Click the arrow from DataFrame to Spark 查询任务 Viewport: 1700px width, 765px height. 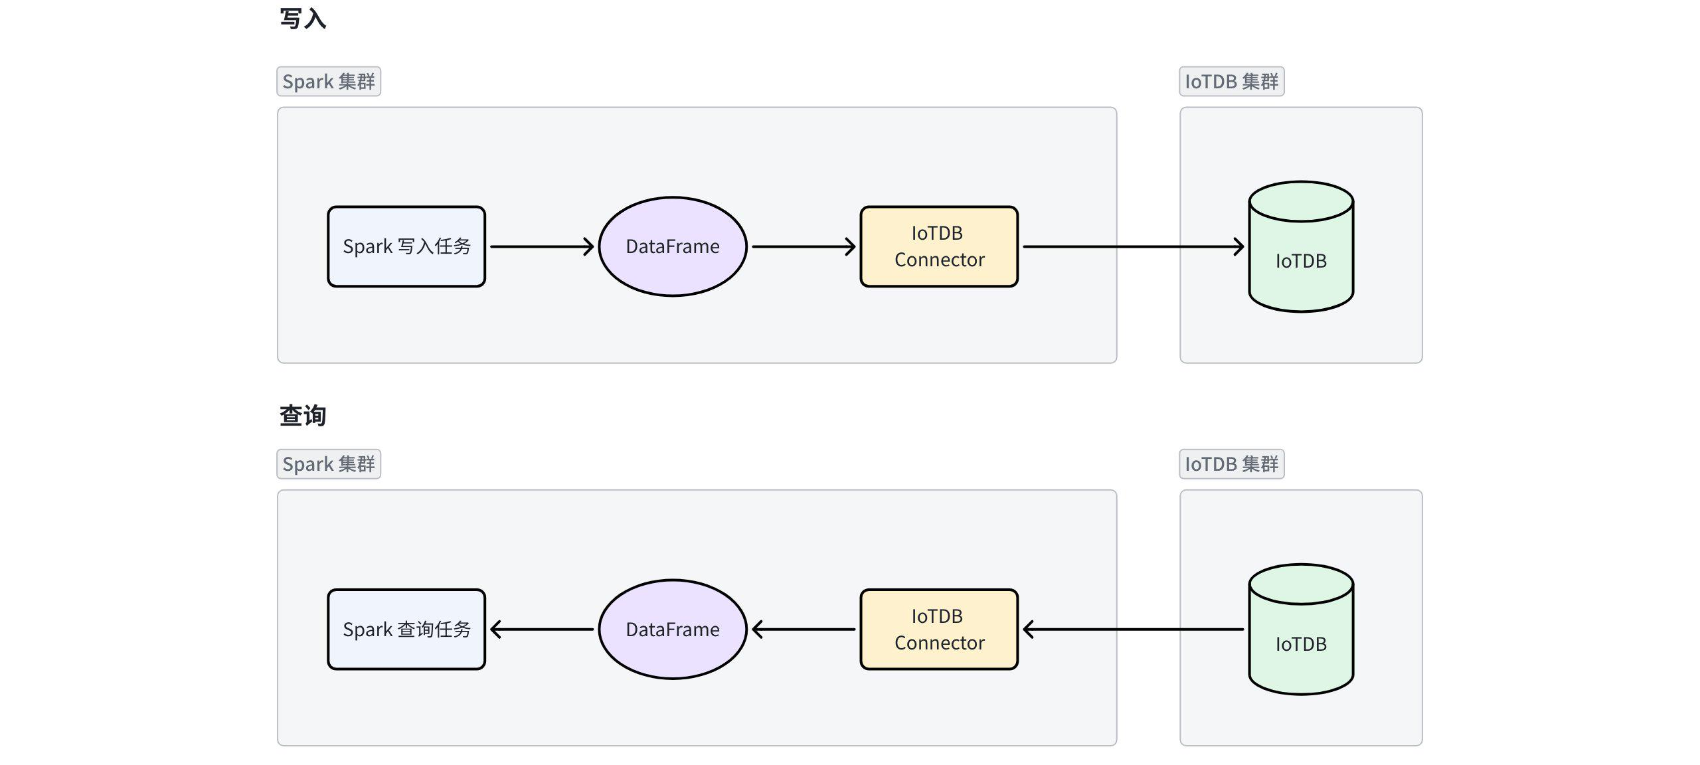tap(541, 630)
